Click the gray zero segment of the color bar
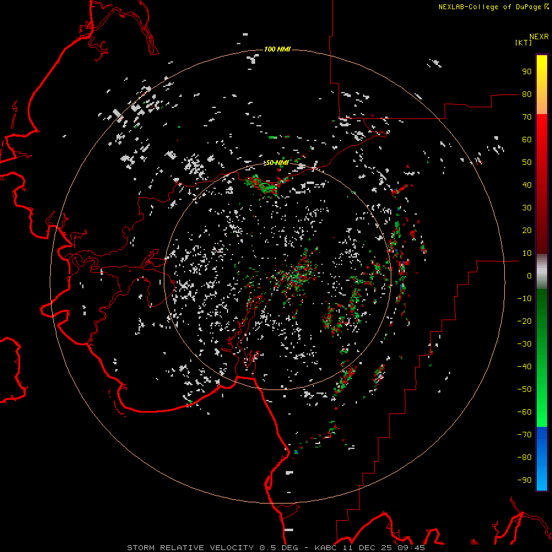This screenshot has height=552, width=552. pos(542,272)
